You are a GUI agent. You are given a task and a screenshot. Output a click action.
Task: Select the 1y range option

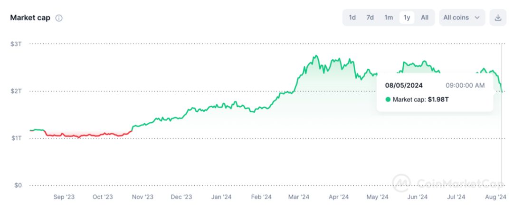(407, 18)
